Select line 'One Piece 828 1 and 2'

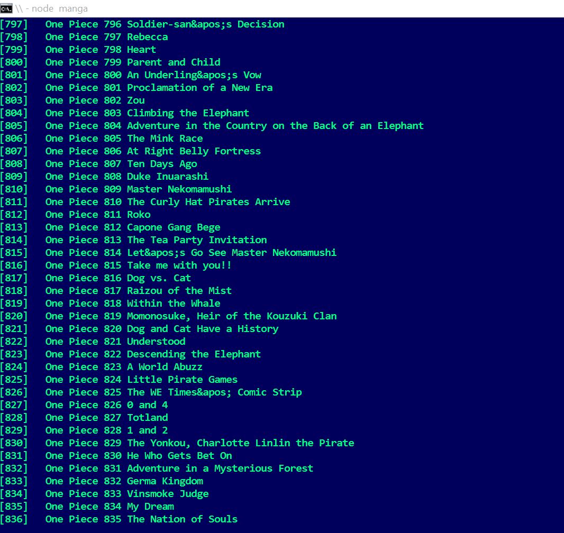click(x=106, y=430)
